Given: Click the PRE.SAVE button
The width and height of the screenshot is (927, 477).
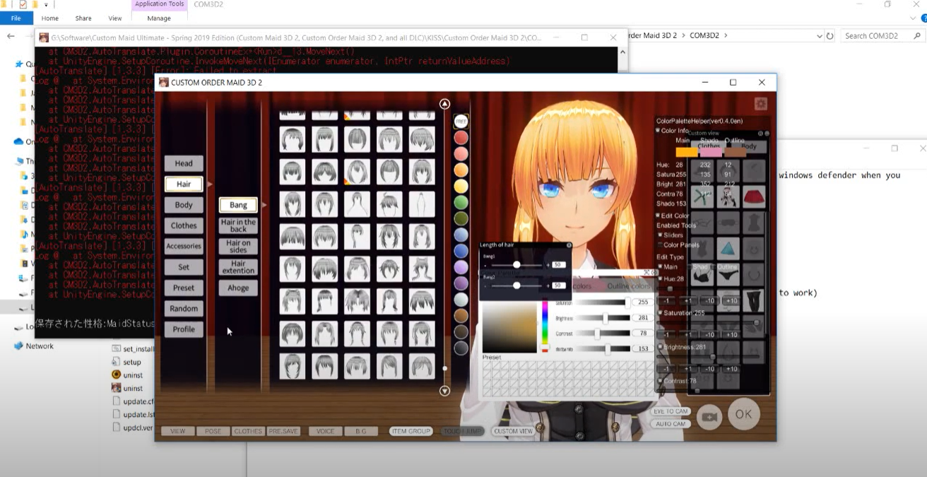Looking at the screenshot, I should click(283, 431).
